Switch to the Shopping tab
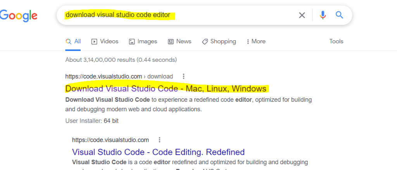The image size is (397, 170). 219,41
